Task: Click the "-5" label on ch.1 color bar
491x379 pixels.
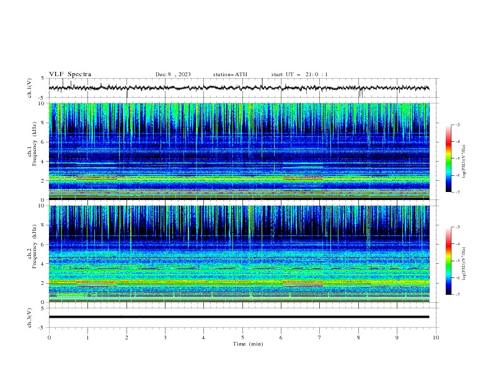Action: tap(457, 159)
